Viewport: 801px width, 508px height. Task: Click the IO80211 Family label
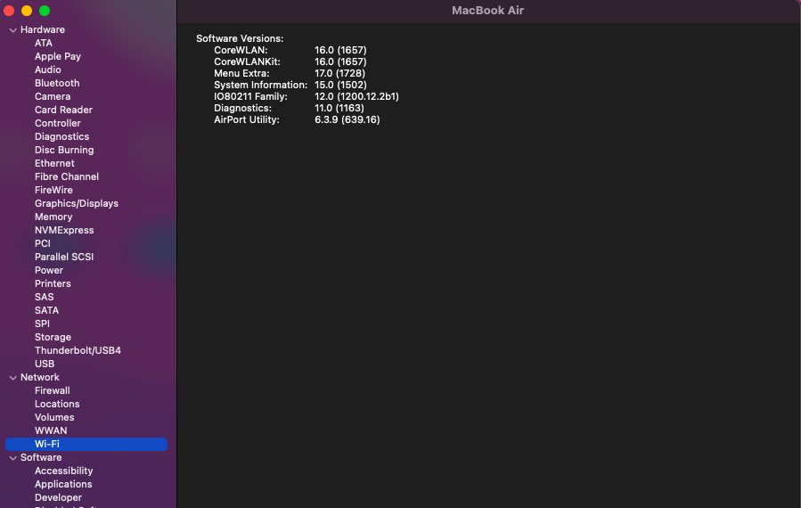251,96
